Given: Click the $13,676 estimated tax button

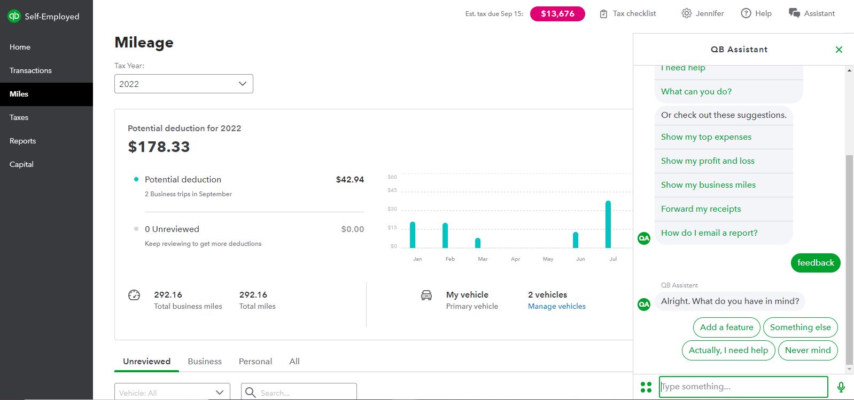Looking at the screenshot, I should tap(557, 14).
